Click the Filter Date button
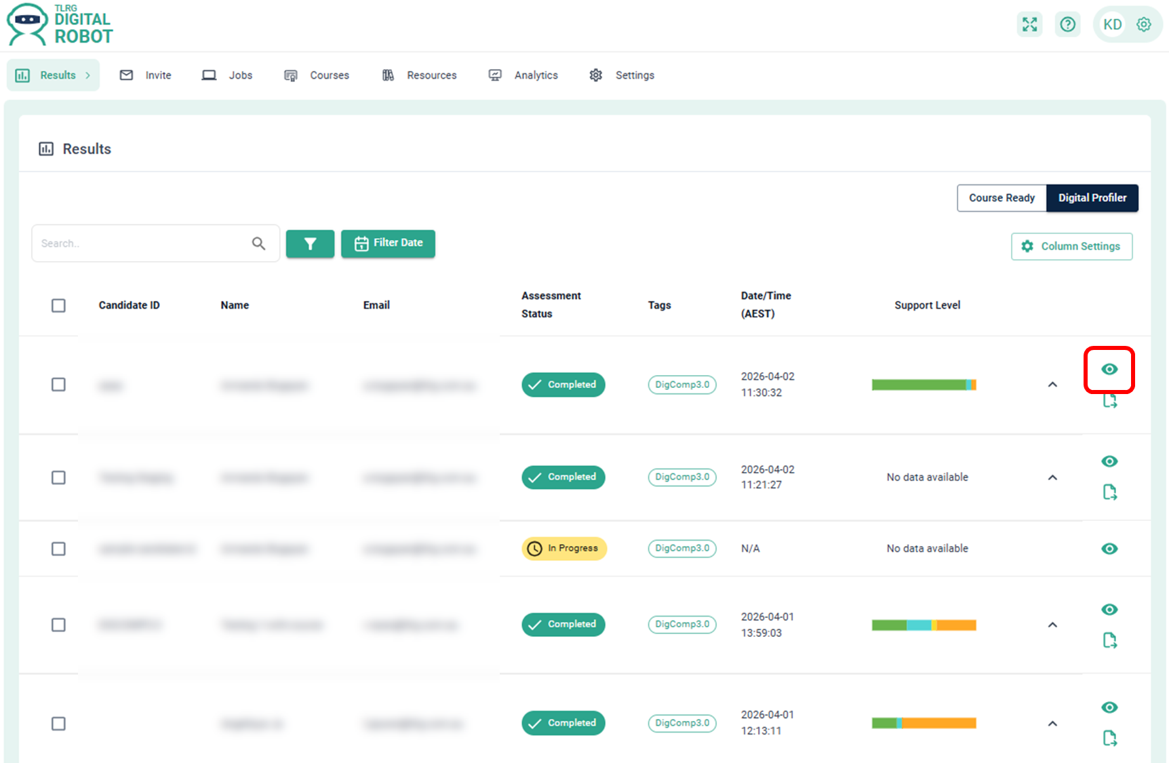Image resolution: width=1169 pixels, height=763 pixels. tap(388, 243)
